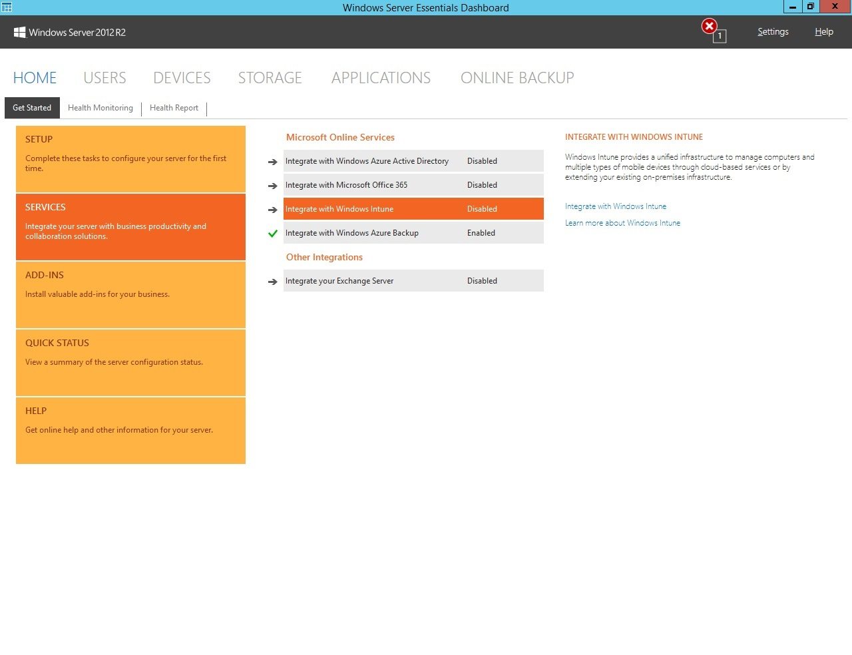Image resolution: width=852 pixels, height=655 pixels.
Task: Click arrow icon beside Windows Azure Active Directory
Action: [272, 162]
